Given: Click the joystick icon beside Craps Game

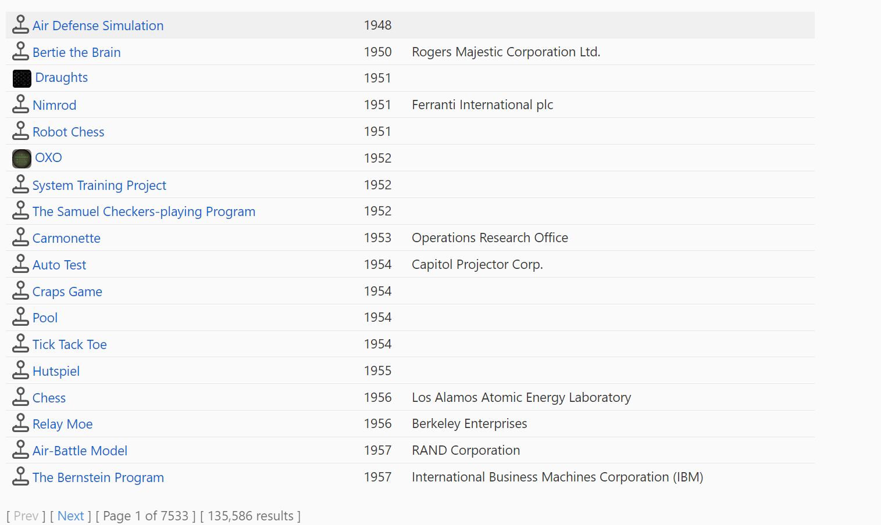Looking at the screenshot, I should tap(21, 290).
